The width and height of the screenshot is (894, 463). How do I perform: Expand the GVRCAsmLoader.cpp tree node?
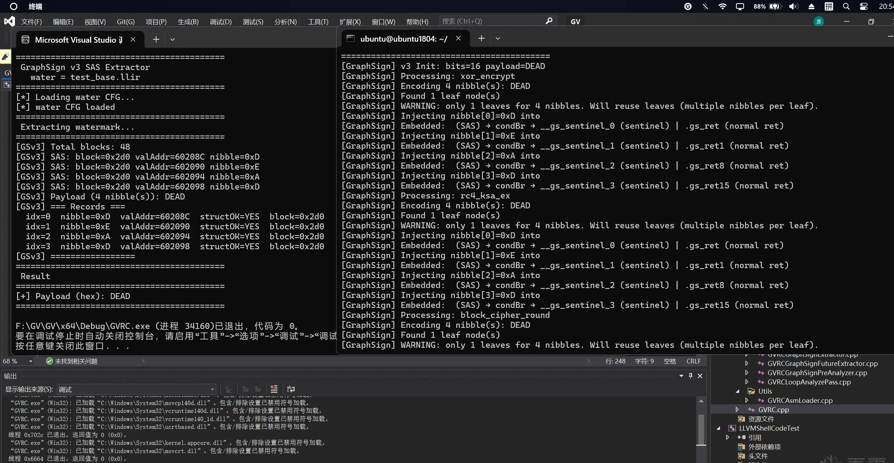coord(747,400)
